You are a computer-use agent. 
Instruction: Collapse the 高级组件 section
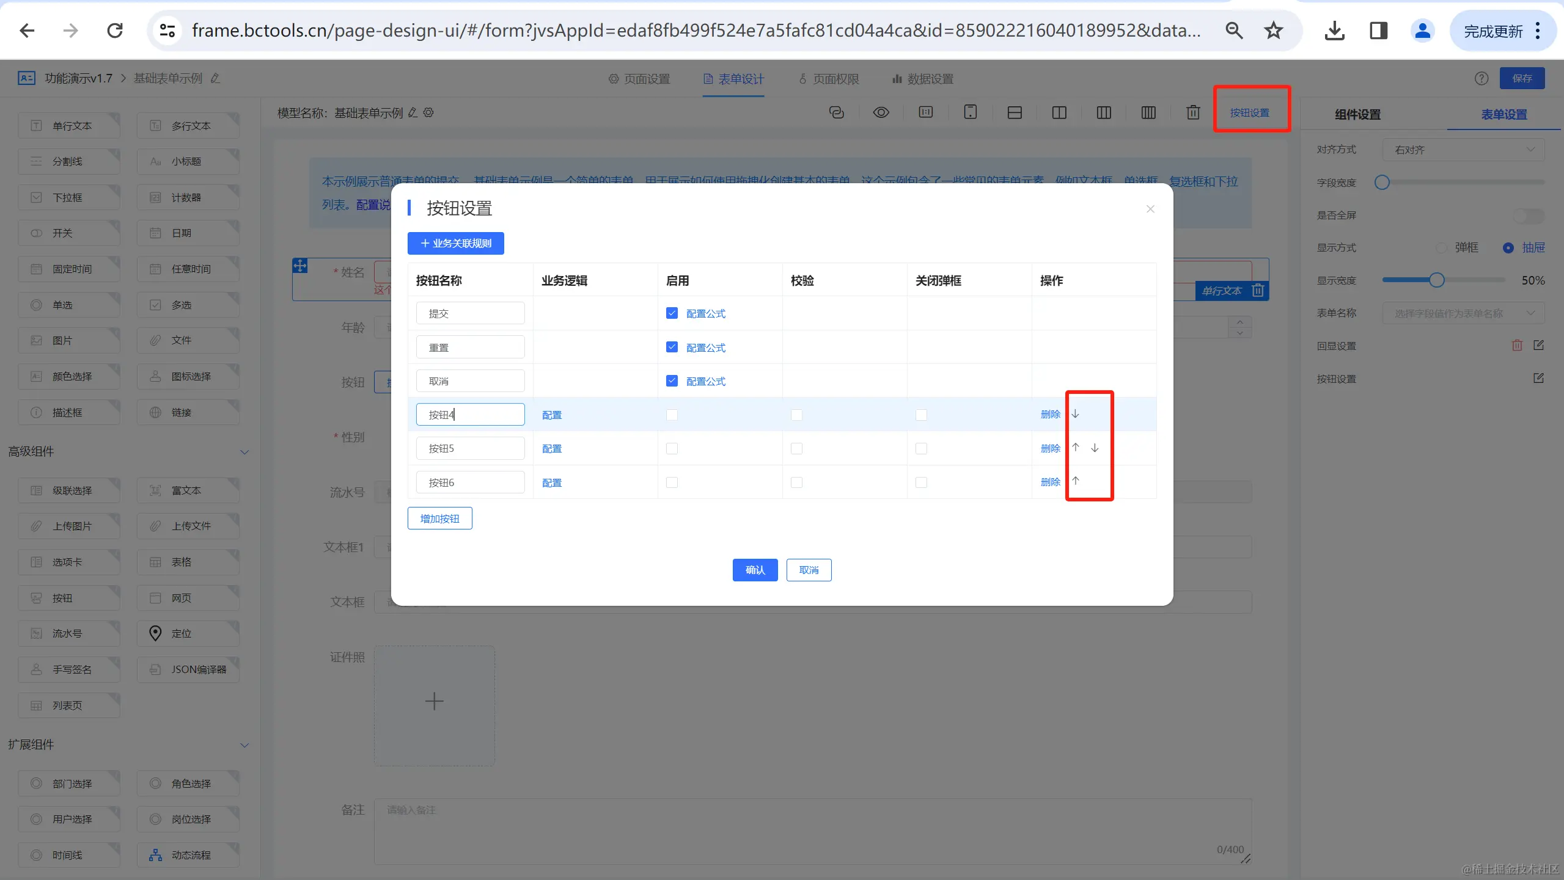pos(244,452)
